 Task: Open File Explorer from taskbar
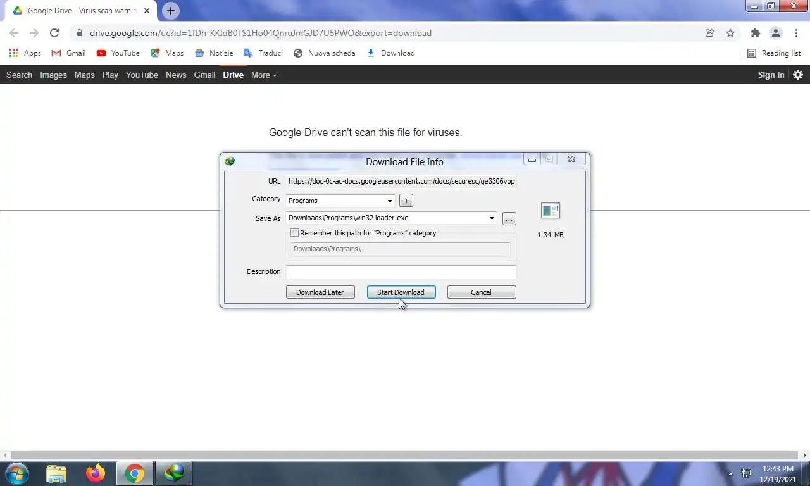click(56, 473)
